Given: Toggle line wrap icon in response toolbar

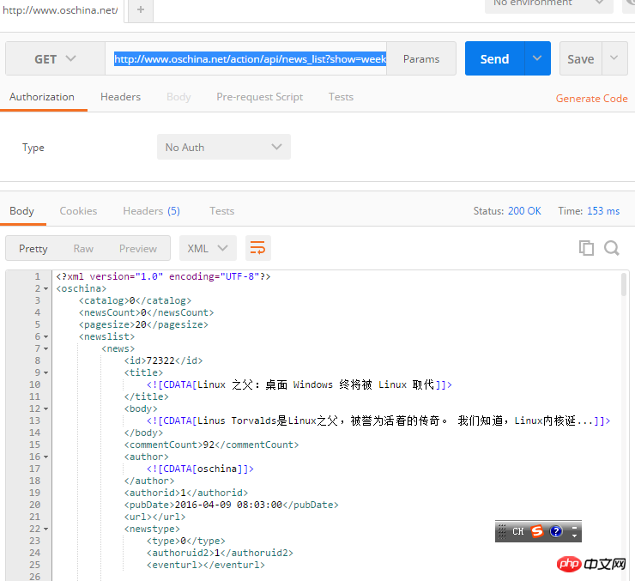Looking at the screenshot, I should click(257, 248).
